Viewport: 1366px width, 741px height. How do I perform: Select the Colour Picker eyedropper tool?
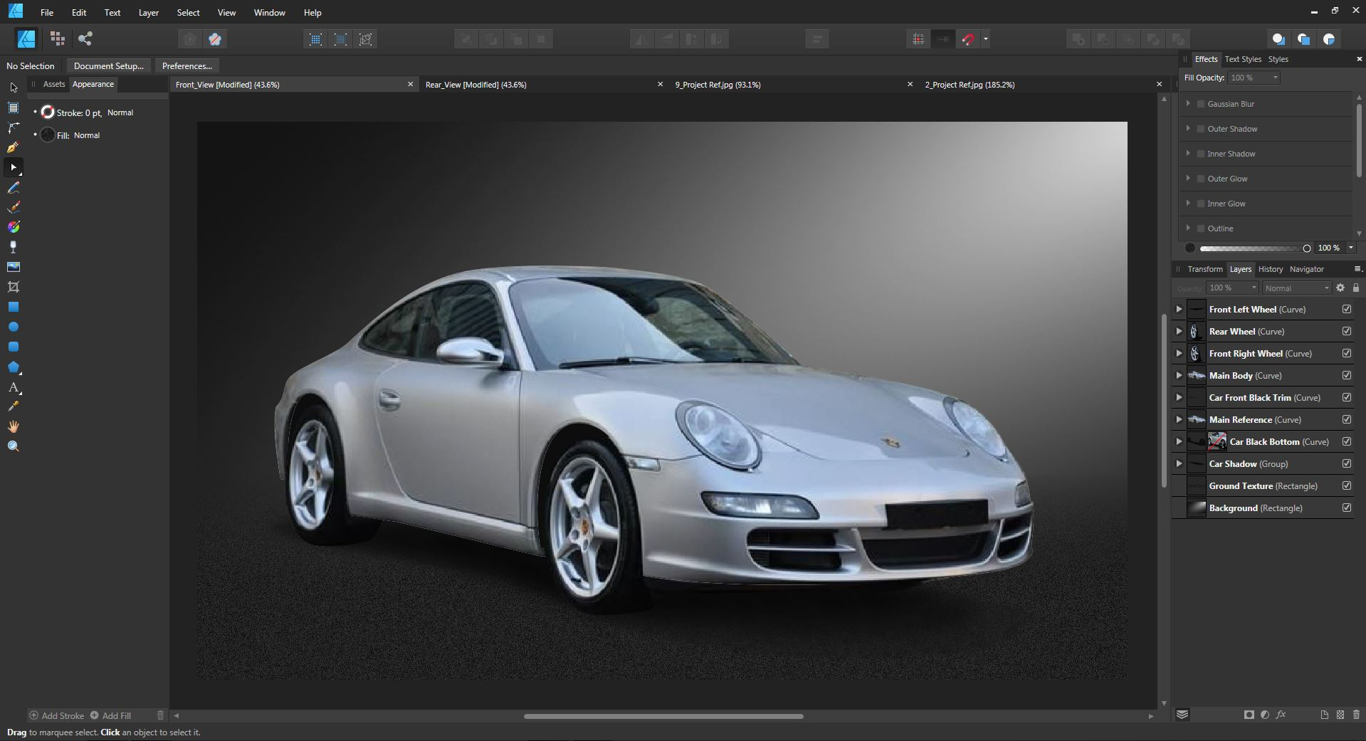click(14, 406)
